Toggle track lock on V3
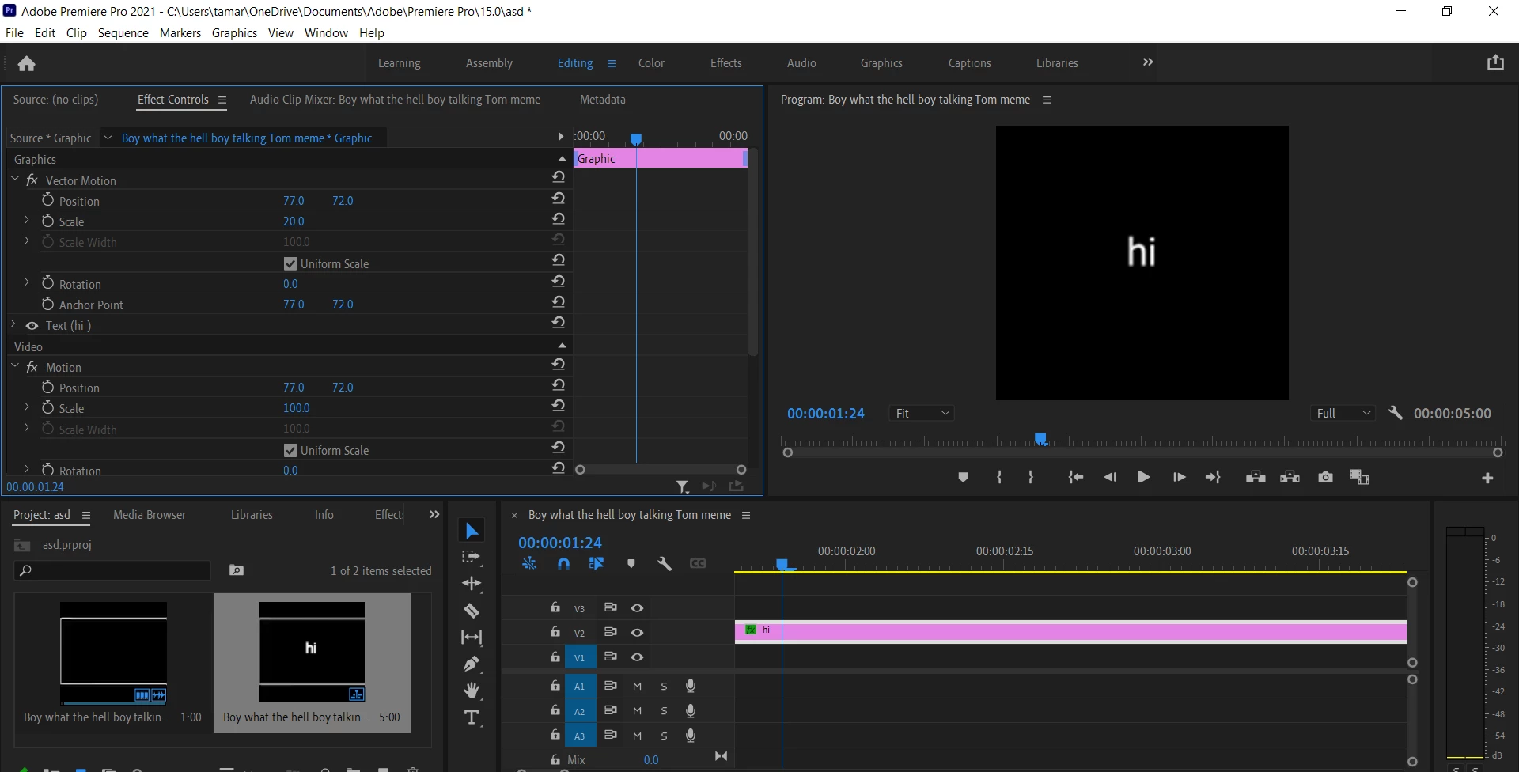Viewport: 1519px width, 772px height. (x=555, y=607)
